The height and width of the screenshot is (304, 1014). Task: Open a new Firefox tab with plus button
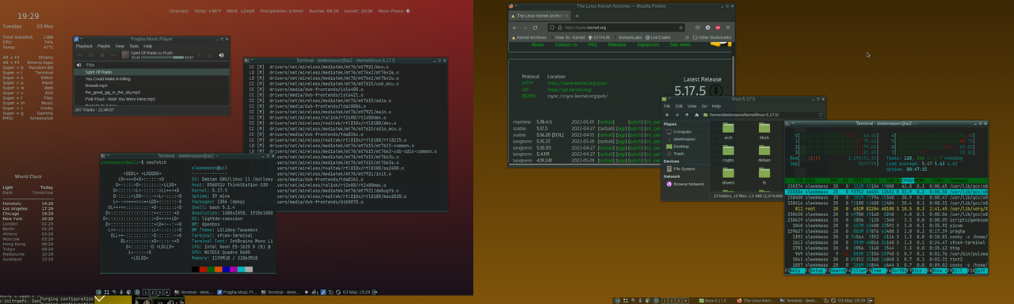tap(577, 16)
